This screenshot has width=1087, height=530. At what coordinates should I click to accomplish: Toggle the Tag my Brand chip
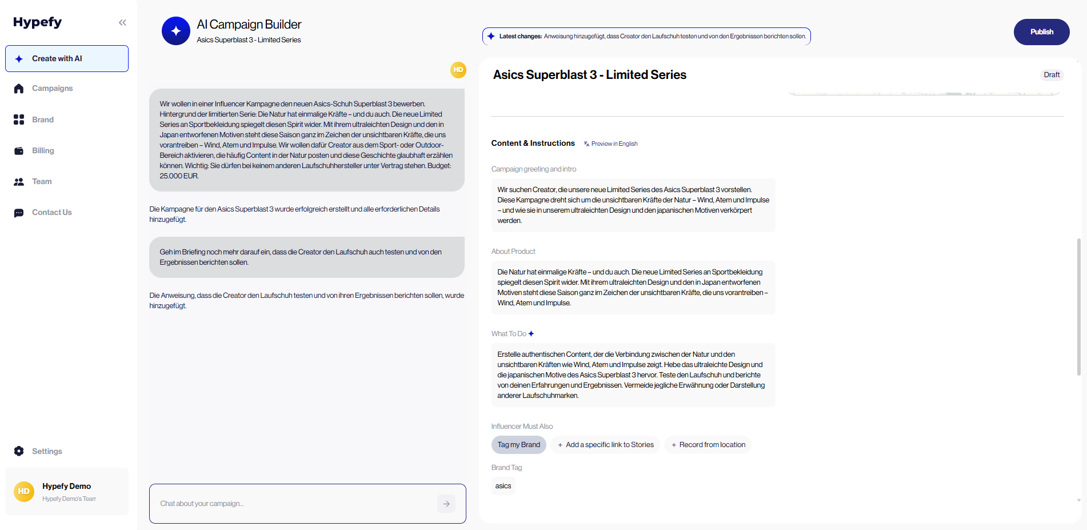click(519, 445)
